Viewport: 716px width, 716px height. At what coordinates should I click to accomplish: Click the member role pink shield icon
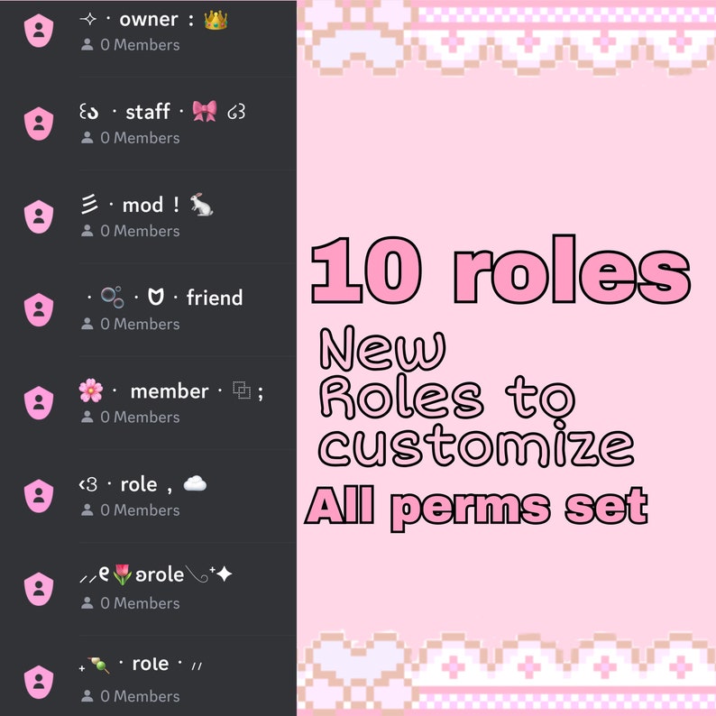[39, 403]
